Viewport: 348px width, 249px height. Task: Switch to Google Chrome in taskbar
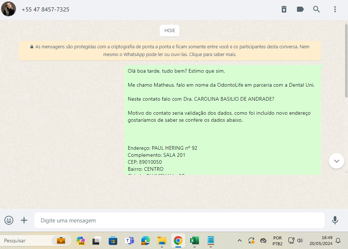coord(178,241)
